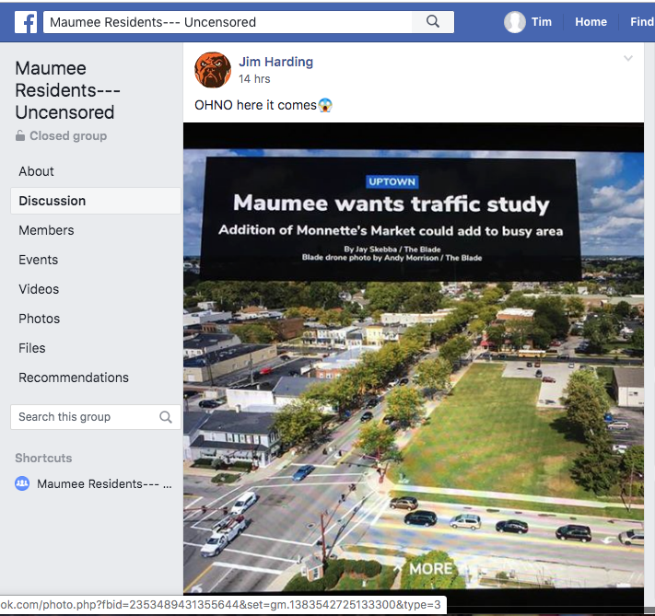Open the Files section
Image resolution: width=655 pixels, height=616 pixels.
pos(32,348)
